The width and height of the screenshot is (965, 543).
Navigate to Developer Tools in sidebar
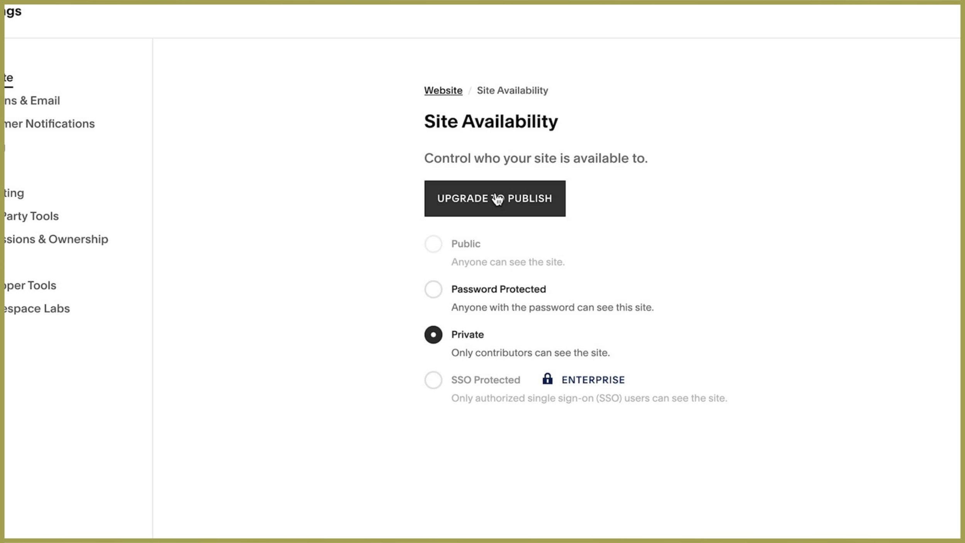tap(30, 286)
